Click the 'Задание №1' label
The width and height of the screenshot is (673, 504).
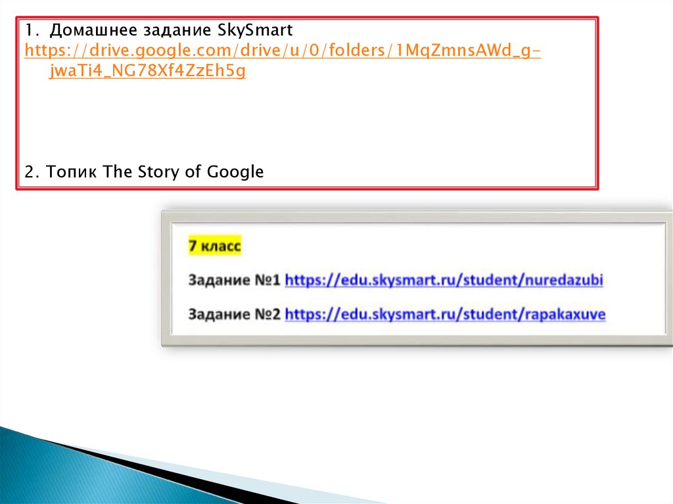[234, 280]
